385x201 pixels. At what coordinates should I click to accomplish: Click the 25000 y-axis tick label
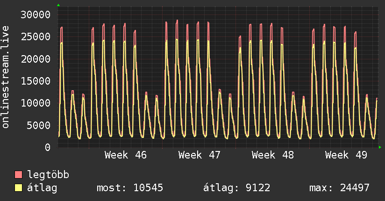click(x=36, y=36)
